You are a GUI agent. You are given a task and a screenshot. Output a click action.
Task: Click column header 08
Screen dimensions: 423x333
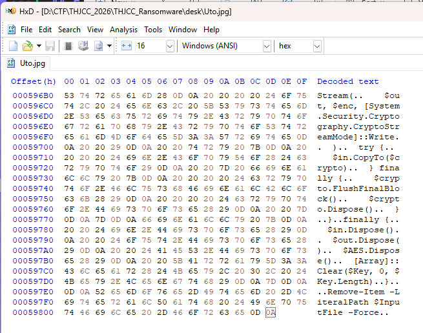pos(193,81)
